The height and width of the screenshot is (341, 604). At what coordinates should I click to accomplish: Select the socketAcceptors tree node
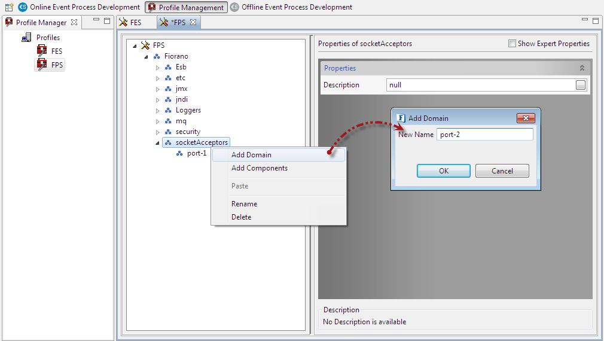[196, 142]
